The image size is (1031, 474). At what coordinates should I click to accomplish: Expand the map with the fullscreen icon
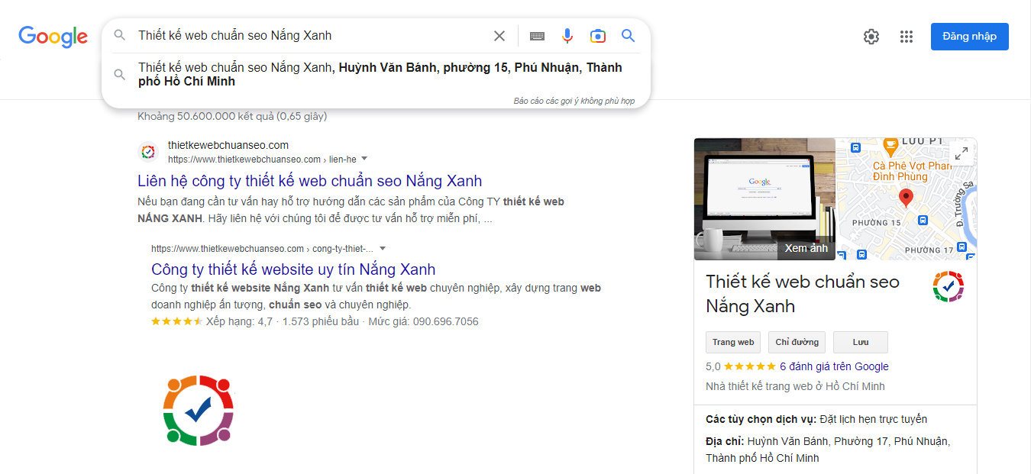(x=962, y=153)
